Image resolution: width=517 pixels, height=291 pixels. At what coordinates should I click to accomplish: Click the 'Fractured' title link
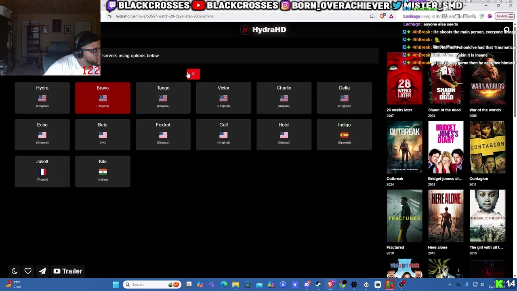click(395, 247)
